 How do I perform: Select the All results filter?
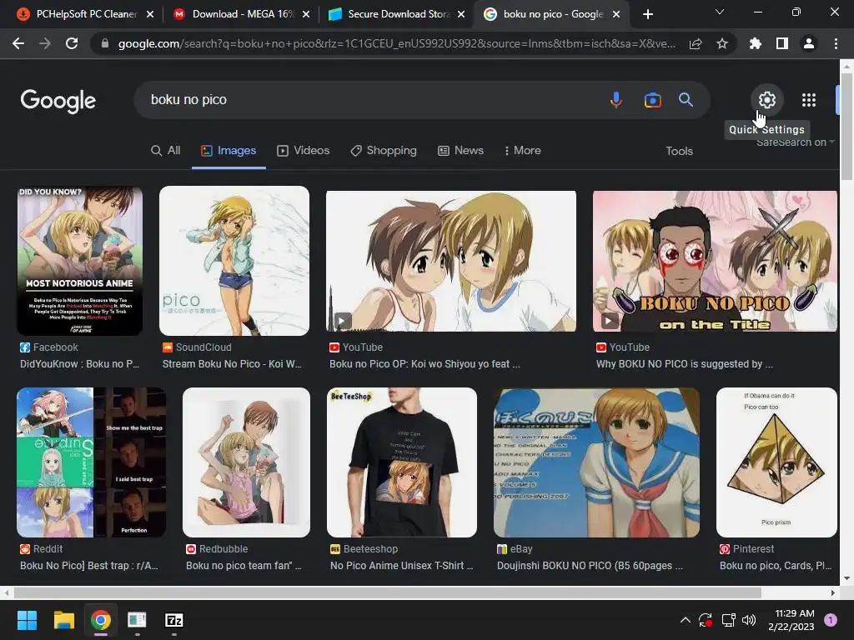point(166,151)
